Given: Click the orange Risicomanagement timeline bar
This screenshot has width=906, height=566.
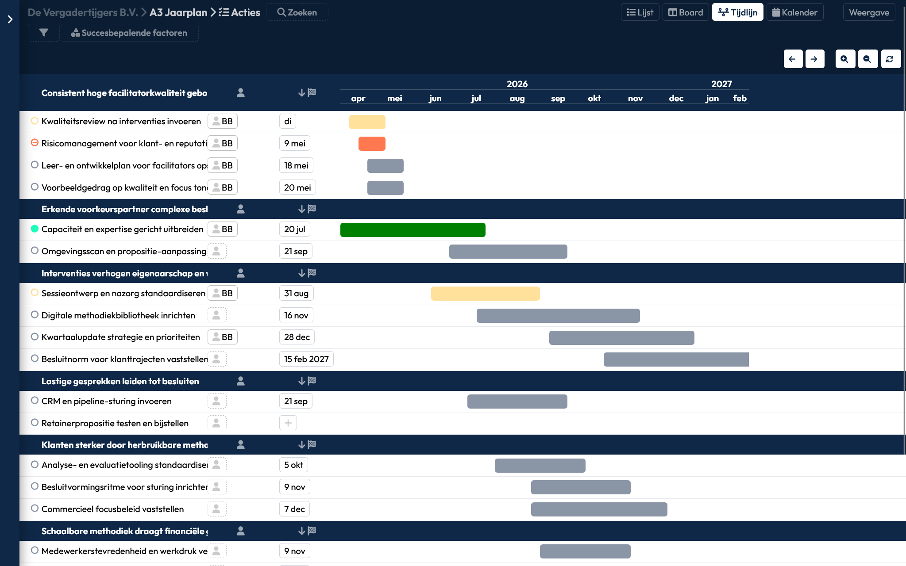Looking at the screenshot, I should [372, 144].
